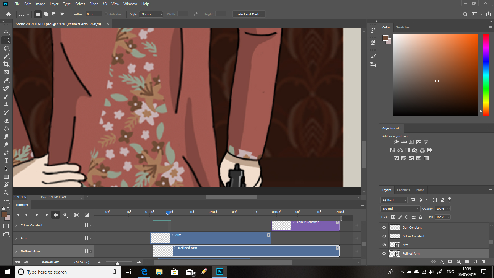
Task: Open the Style dropdown in options bar
Action: coord(151,14)
